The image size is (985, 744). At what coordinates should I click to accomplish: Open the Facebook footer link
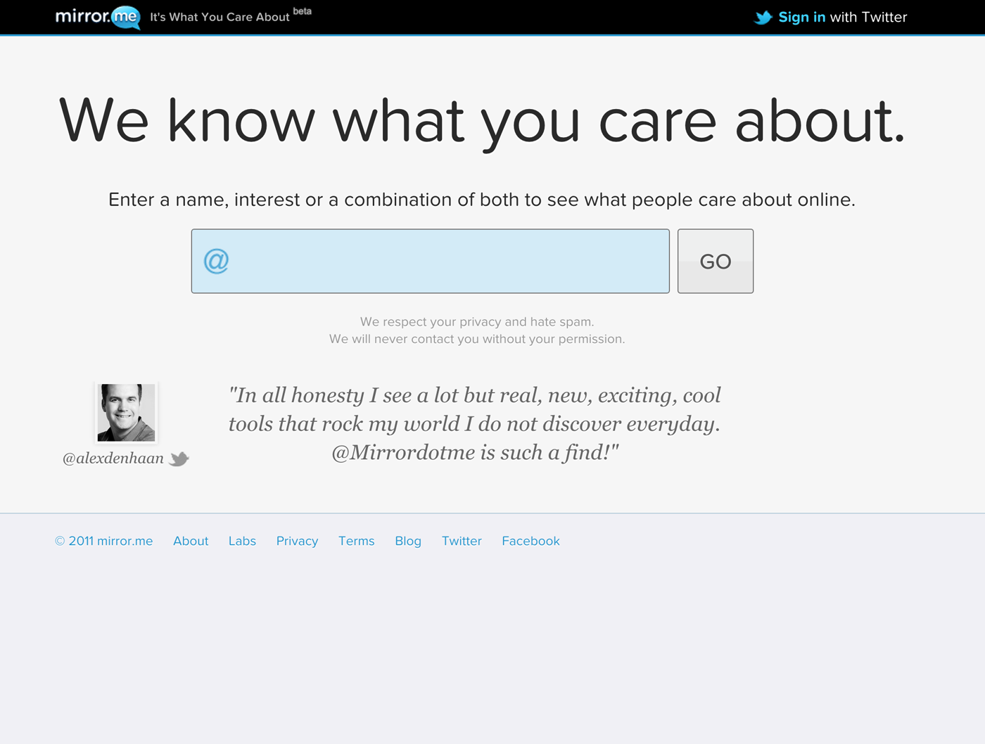(x=530, y=541)
